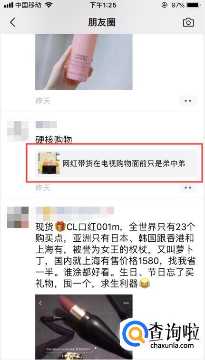
Task: Tap the 朋友圈 title in header
Action: pyautogui.click(x=102, y=22)
